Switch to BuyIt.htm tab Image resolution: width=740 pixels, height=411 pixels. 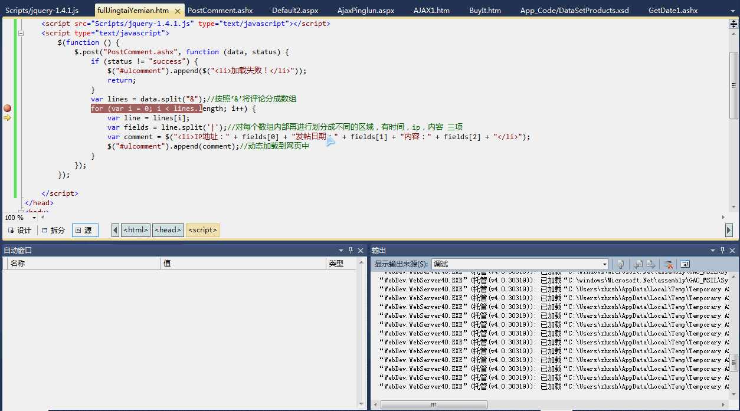tap(485, 11)
